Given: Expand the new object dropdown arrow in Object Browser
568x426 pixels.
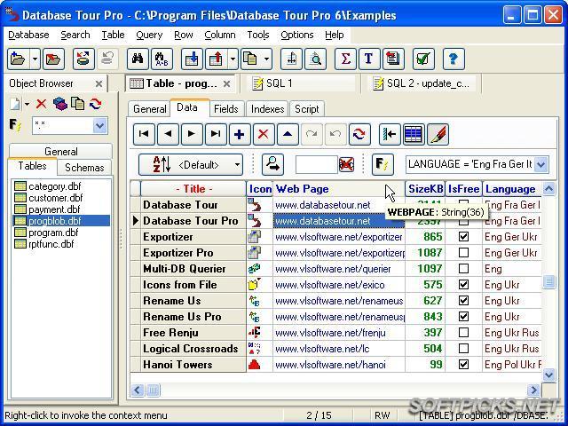Looking at the screenshot, I should click(28, 105).
